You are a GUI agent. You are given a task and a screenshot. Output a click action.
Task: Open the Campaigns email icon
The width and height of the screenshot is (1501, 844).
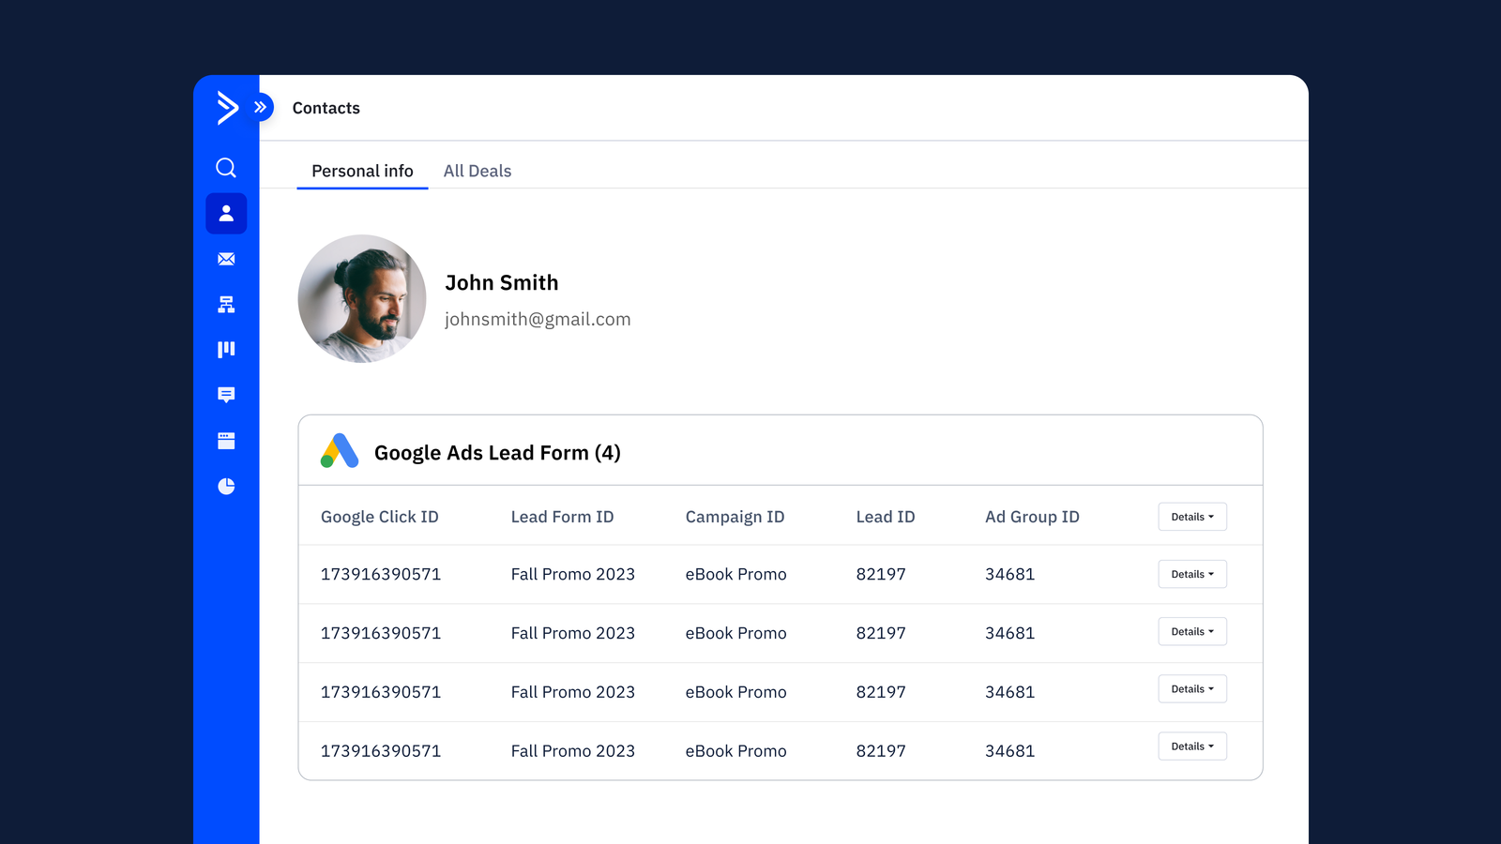click(x=226, y=259)
